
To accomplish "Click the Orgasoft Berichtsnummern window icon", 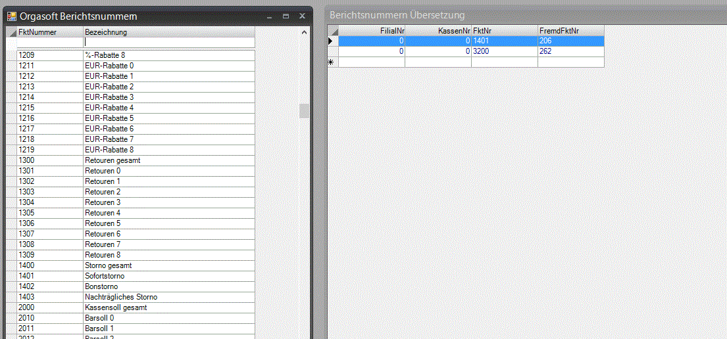I will tap(11, 16).
